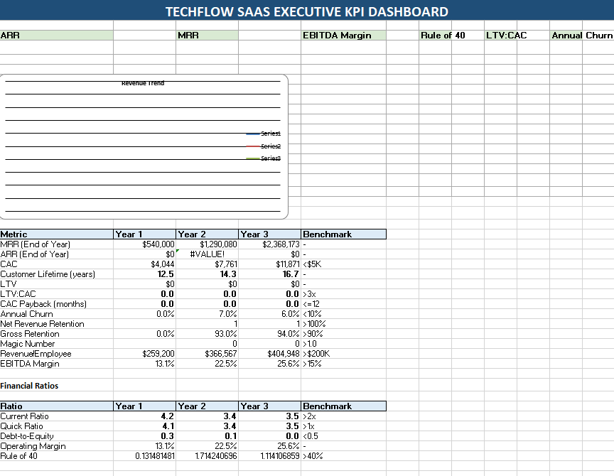
Task: Select Year 3 header in the Ratio table
Action: click(x=269, y=406)
